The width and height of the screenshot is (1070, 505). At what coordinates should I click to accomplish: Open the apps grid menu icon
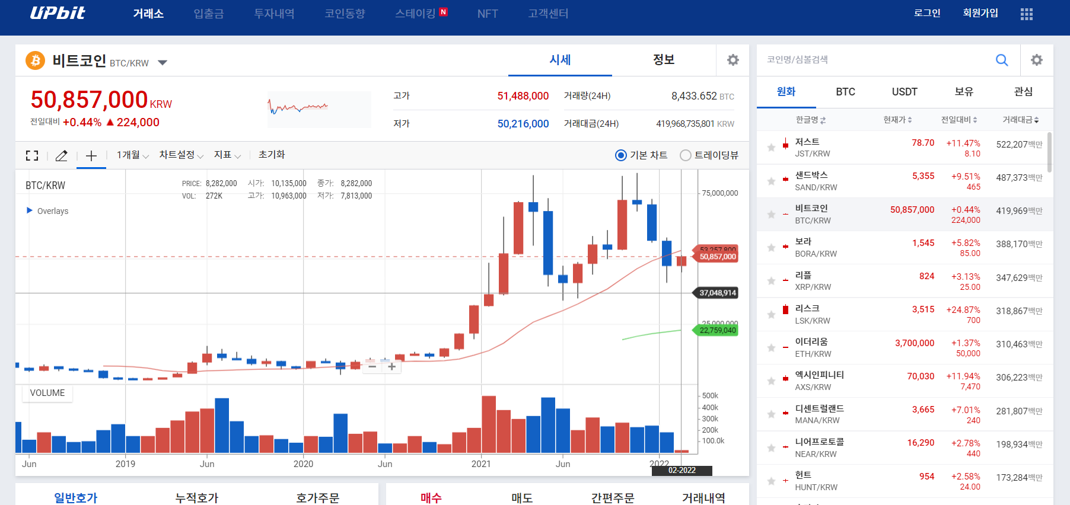[1026, 14]
